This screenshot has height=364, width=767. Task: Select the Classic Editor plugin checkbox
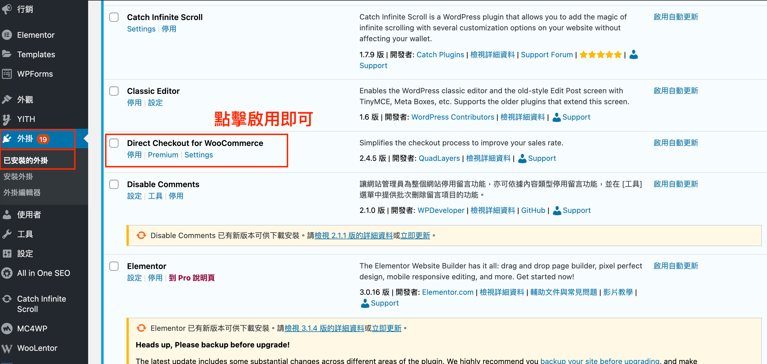point(114,91)
